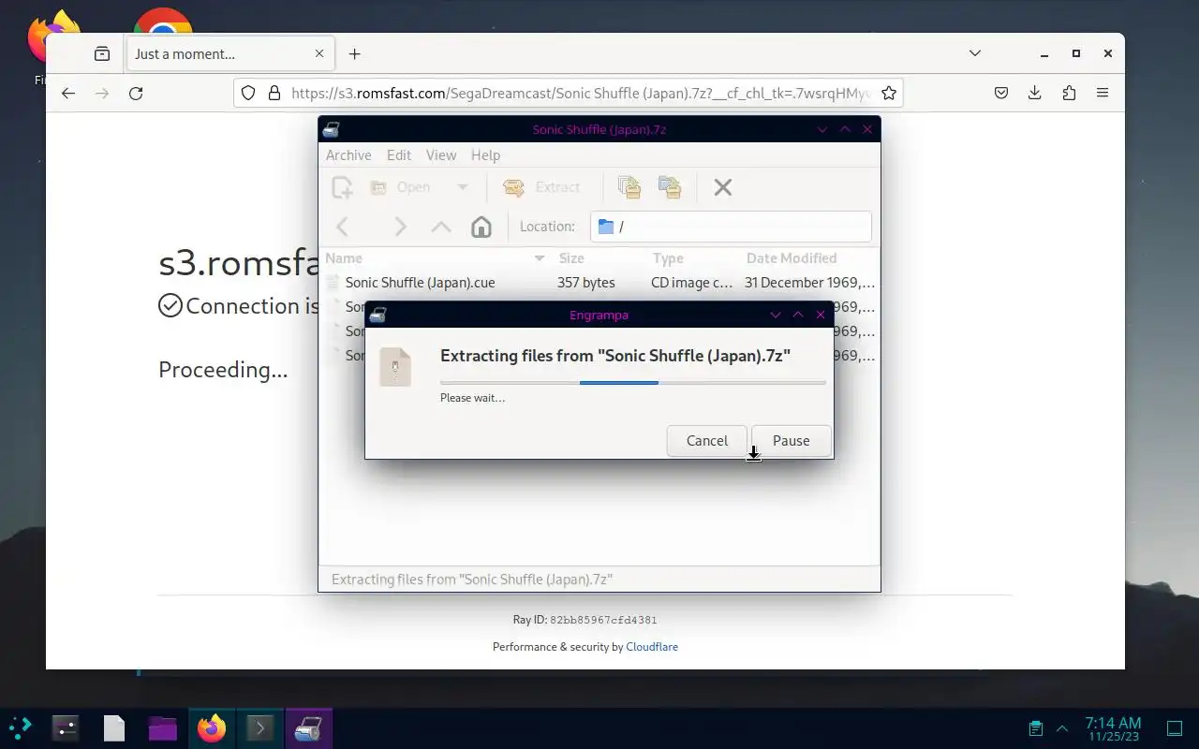Click the Firefox tab 'Just a moment...'
The width and height of the screenshot is (1199, 749).
[229, 54]
